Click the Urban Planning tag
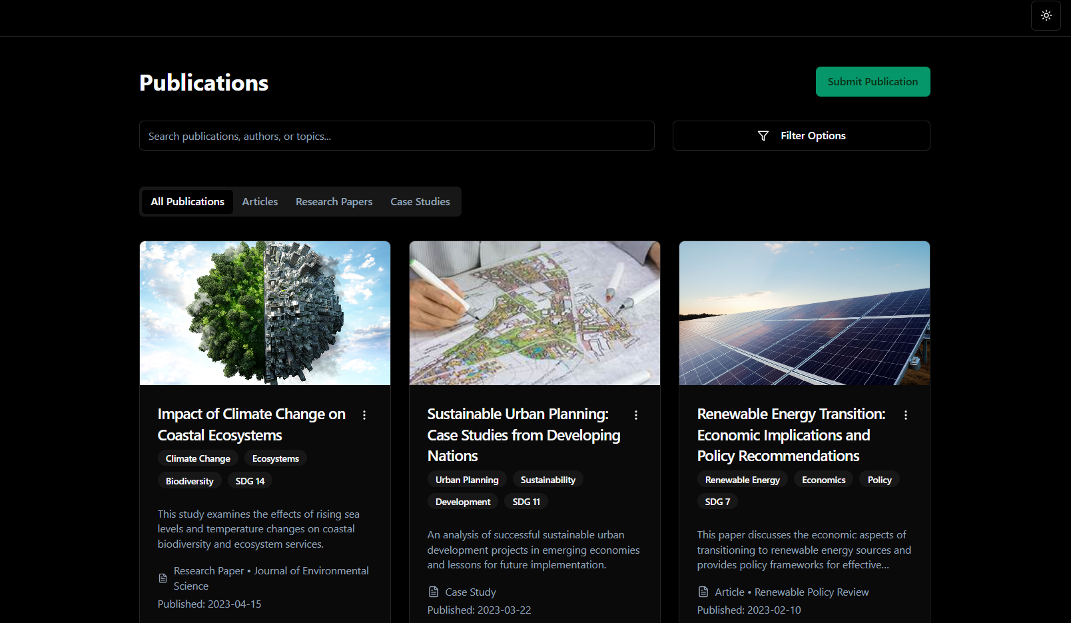The width and height of the screenshot is (1071, 623). tap(467, 480)
